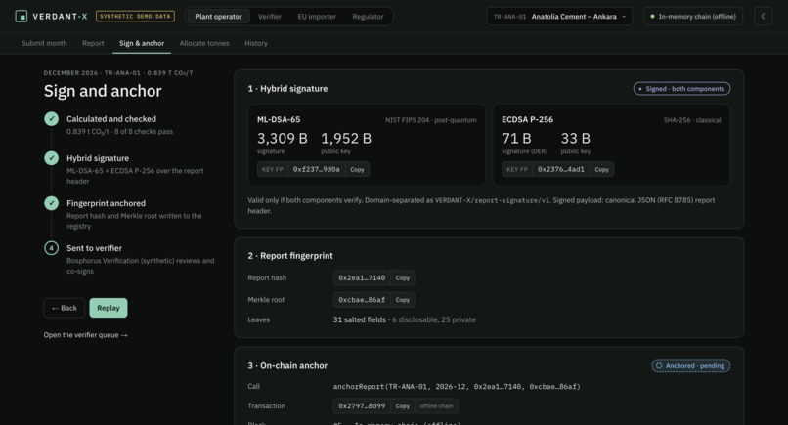This screenshot has height=425, width=788.
Task: Click the Calculated and checked checkmark icon
Action: pos(51,119)
